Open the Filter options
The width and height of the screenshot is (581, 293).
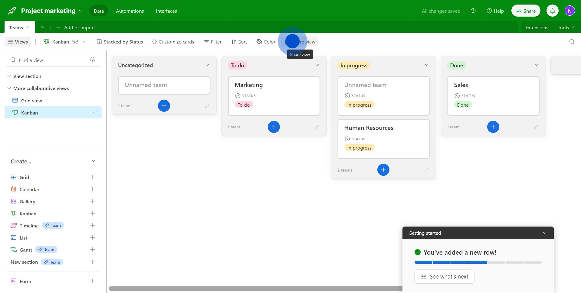coord(212,42)
